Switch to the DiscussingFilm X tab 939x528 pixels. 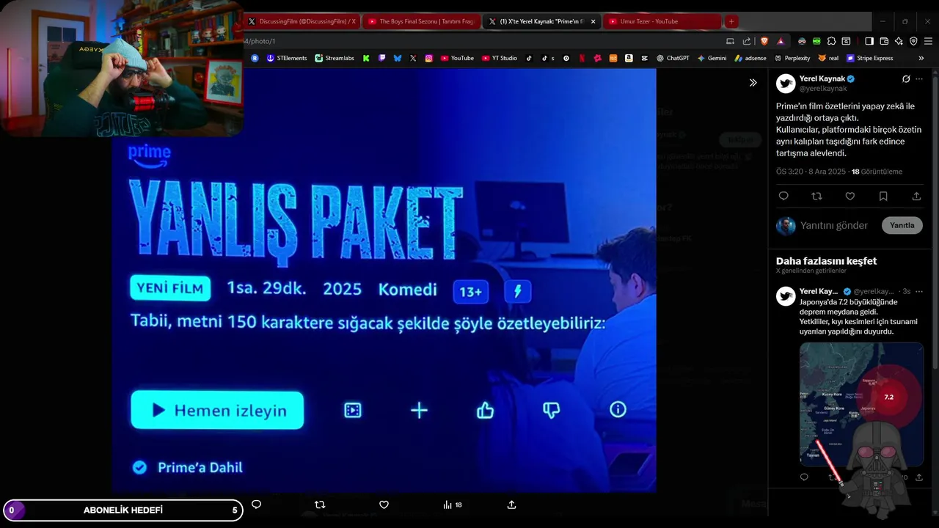302,21
